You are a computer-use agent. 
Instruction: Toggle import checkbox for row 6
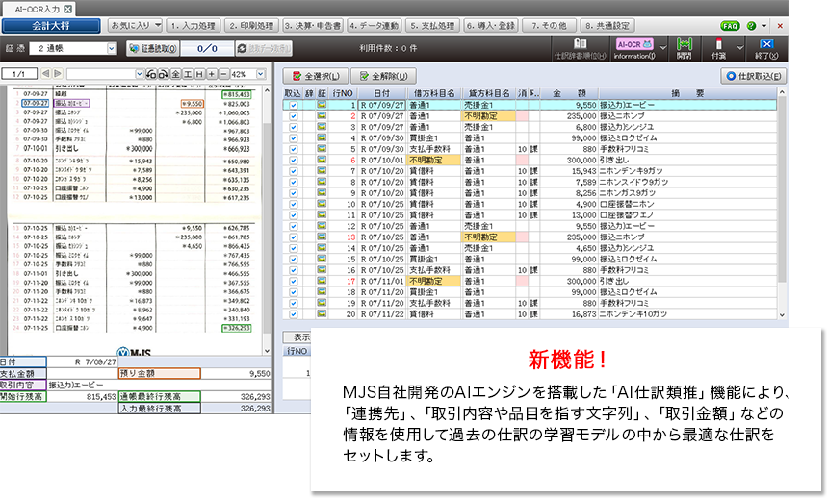(294, 160)
